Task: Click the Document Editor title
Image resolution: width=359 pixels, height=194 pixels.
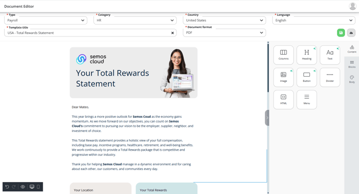Action: click(19, 6)
